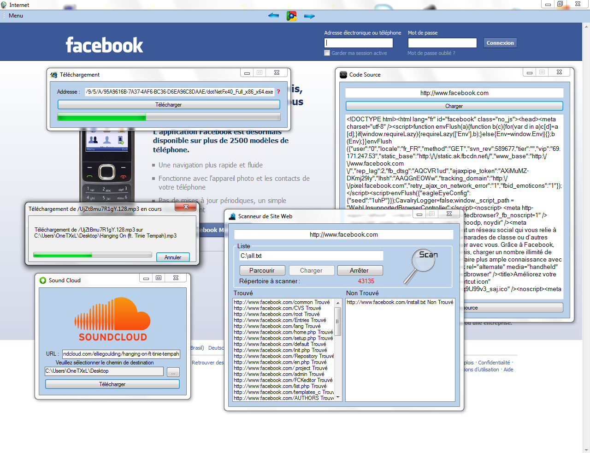
Task: Click the dotNetFx download progress bar
Action: pos(169,117)
